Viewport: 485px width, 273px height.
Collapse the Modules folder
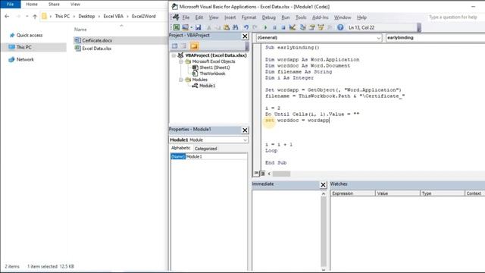coord(181,80)
